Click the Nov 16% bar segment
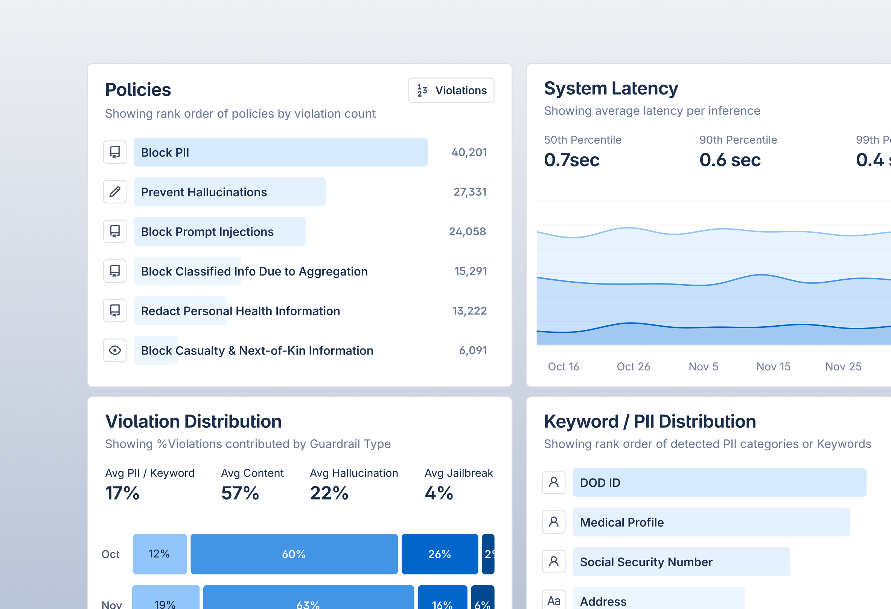 point(442,597)
